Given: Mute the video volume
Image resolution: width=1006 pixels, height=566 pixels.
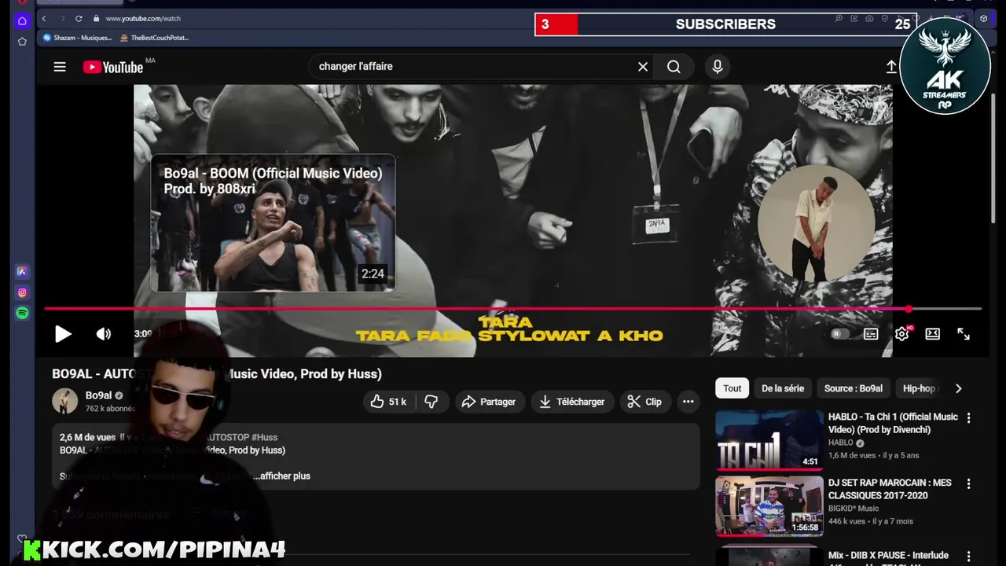Looking at the screenshot, I should [x=104, y=334].
